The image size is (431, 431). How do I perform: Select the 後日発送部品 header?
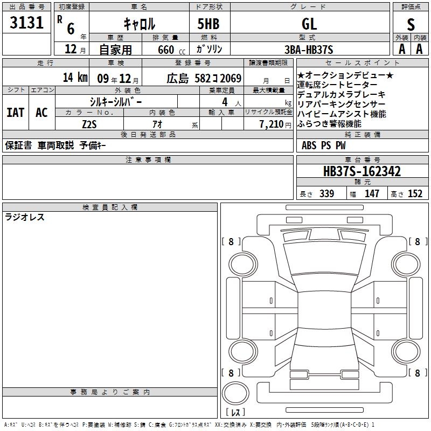point(148,134)
